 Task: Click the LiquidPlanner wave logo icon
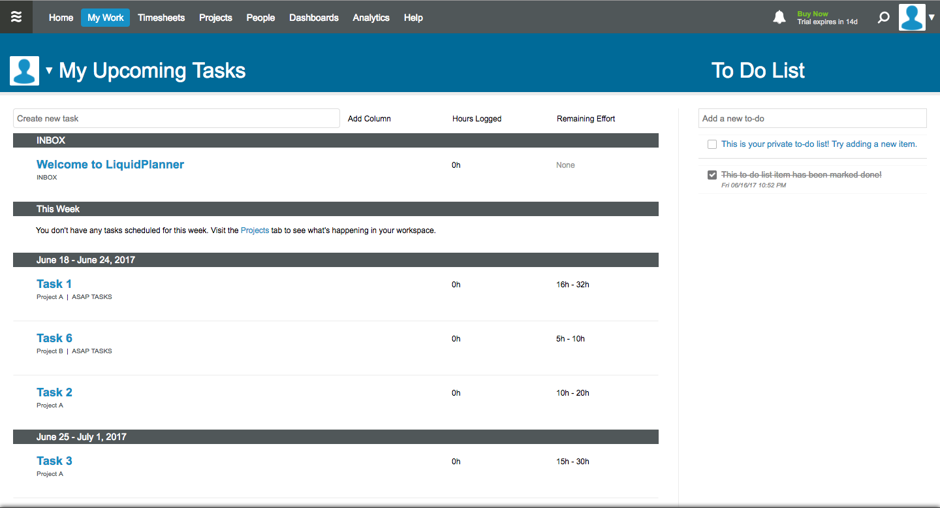point(16,17)
